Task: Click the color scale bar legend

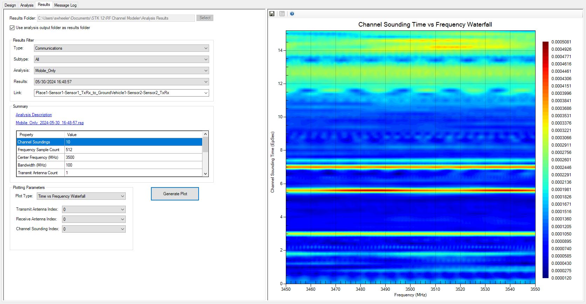Action: pos(545,160)
